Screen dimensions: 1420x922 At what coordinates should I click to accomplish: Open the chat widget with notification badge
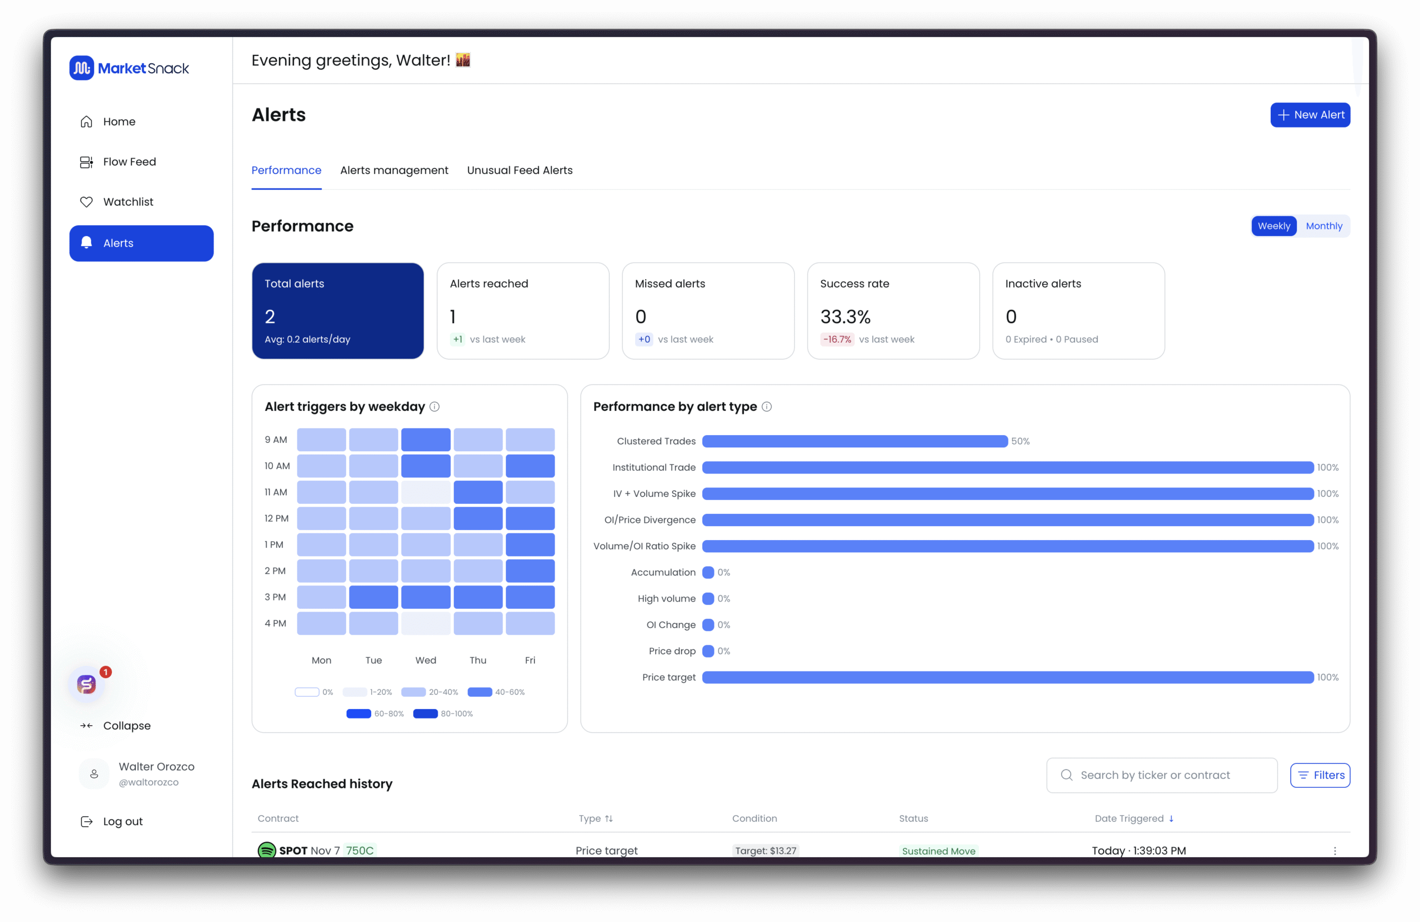click(87, 684)
